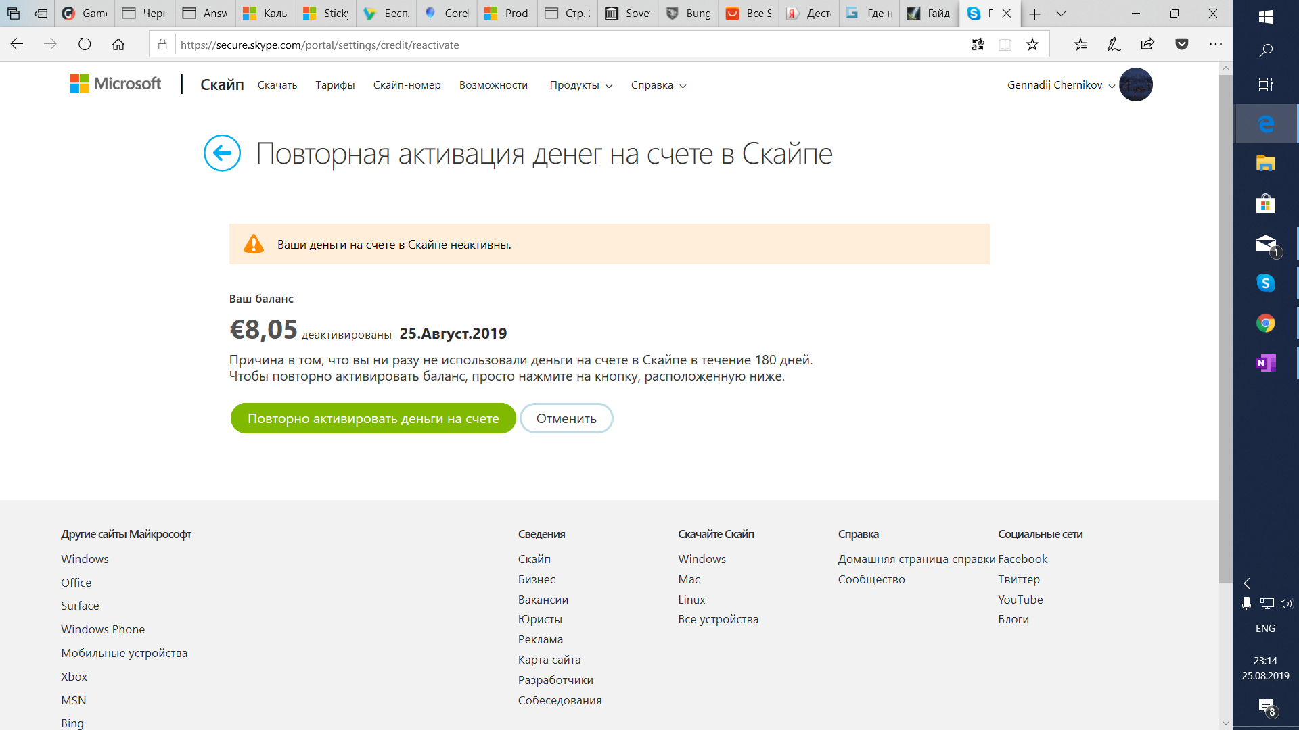Viewport: 1299px width, 730px height.
Task: Open Mail app from taskbar
Action: pyautogui.click(x=1266, y=243)
